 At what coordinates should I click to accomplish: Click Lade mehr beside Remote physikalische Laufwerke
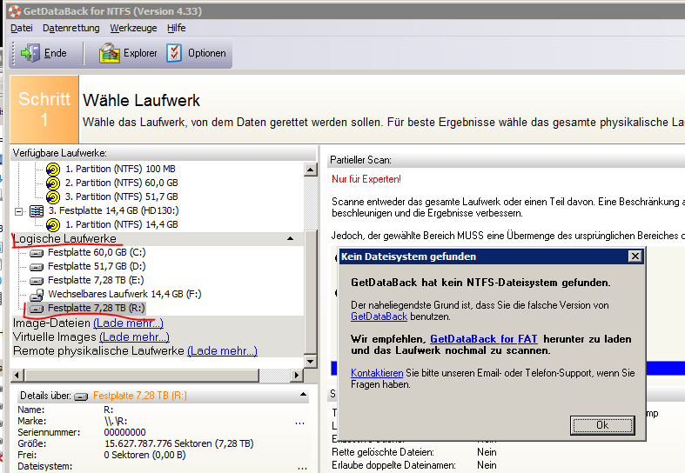(222, 350)
